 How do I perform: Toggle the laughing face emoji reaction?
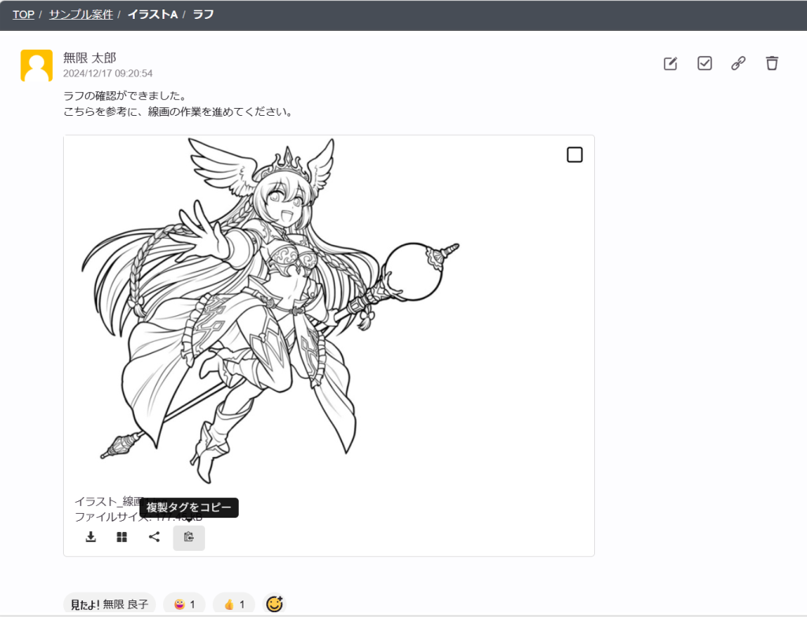tap(184, 604)
